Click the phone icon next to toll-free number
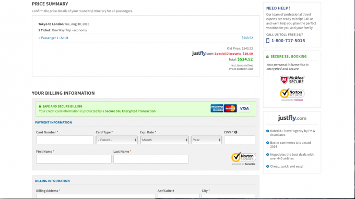Viewport: 355px width, 199px height. coord(268,41)
